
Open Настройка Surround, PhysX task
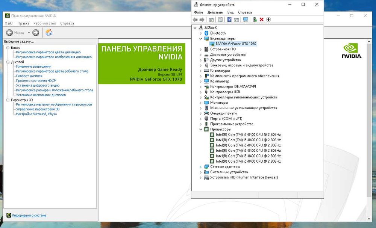(x=36, y=114)
